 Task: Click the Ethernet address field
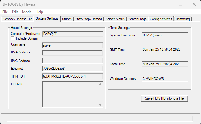72,69
